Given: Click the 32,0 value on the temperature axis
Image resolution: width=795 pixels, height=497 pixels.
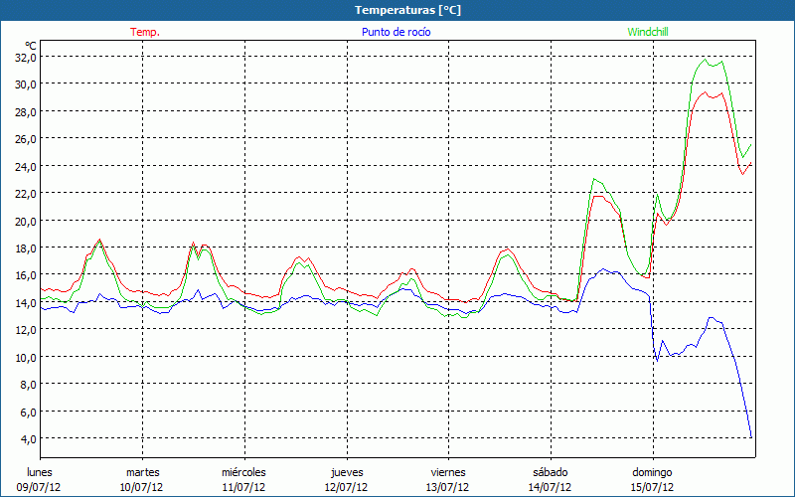Looking at the screenshot, I should coord(26,57).
